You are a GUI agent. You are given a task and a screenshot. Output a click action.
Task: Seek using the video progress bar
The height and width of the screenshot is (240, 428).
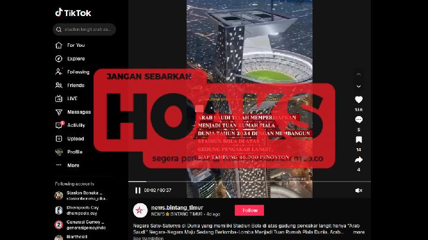[250, 181]
